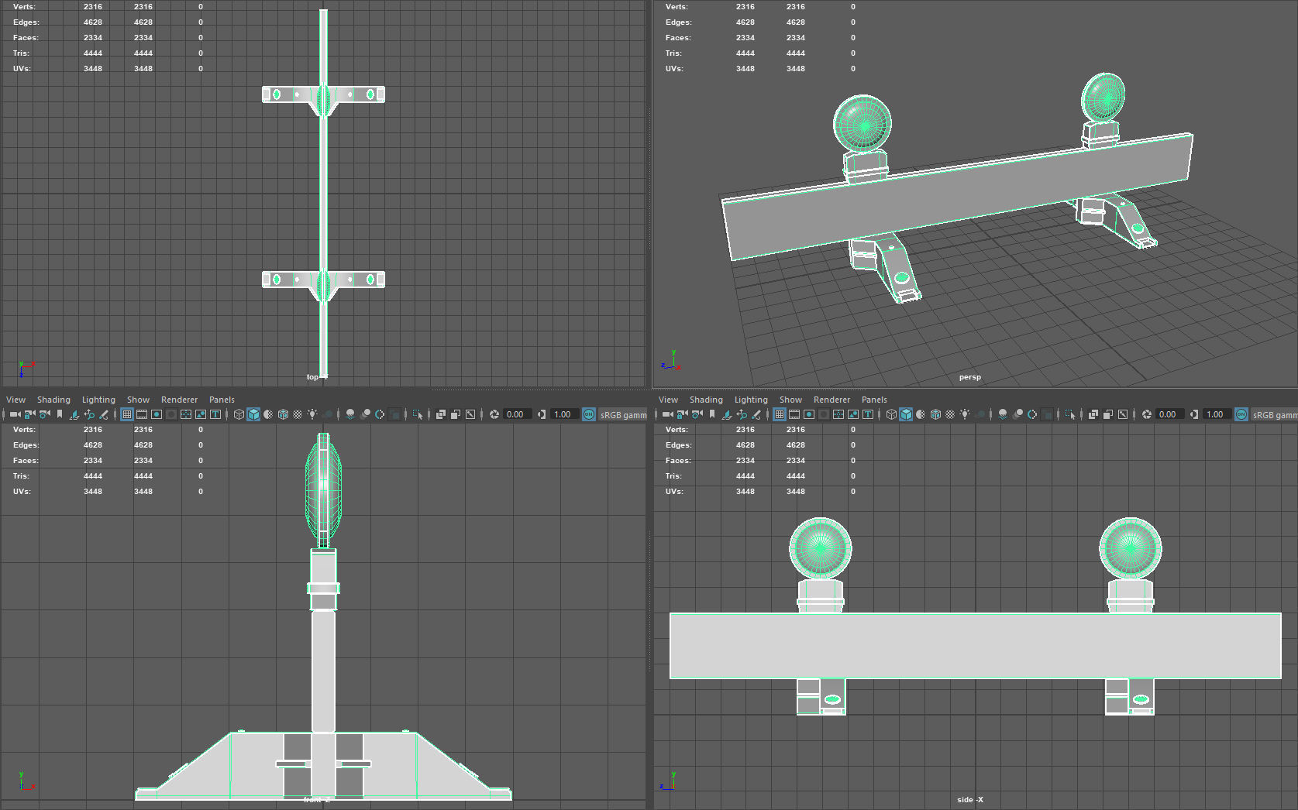Screen dimensions: 1298x810
Task: Open the Shading menu in side panel
Action: click(706, 400)
